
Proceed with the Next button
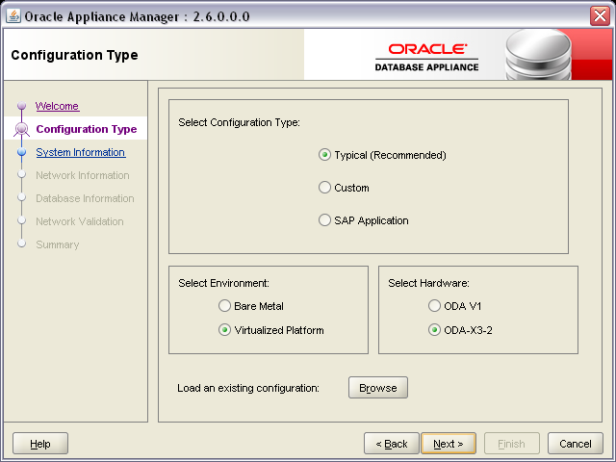coord(449,444)
